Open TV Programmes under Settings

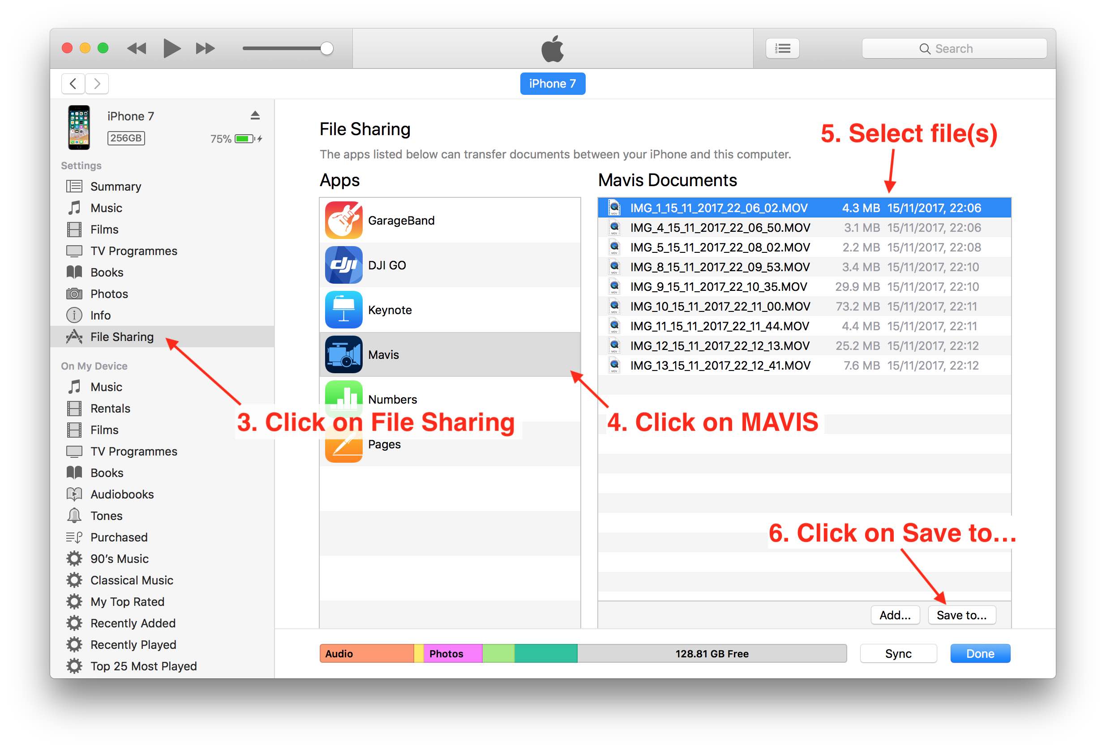162,251
